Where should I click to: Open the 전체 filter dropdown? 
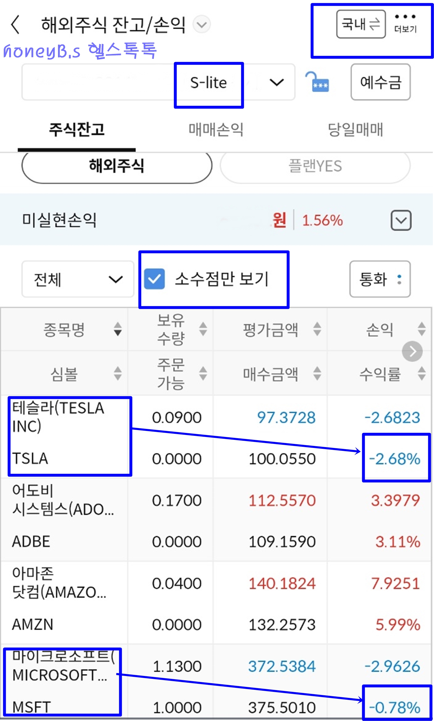click(x=78, y=279)
